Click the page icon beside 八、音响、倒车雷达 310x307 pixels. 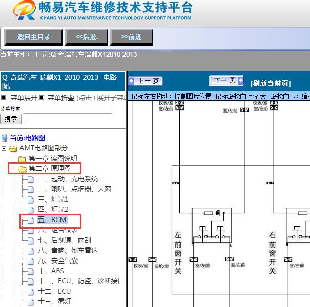tap(30, 251)
